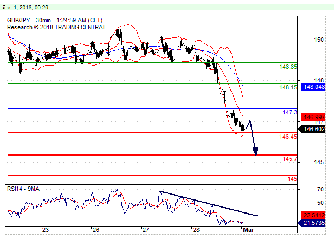The width and height of the screenshot is (334, 239).
Task: Click the black 21.5735 RSI value tag
Action: [x=314, y=223]
